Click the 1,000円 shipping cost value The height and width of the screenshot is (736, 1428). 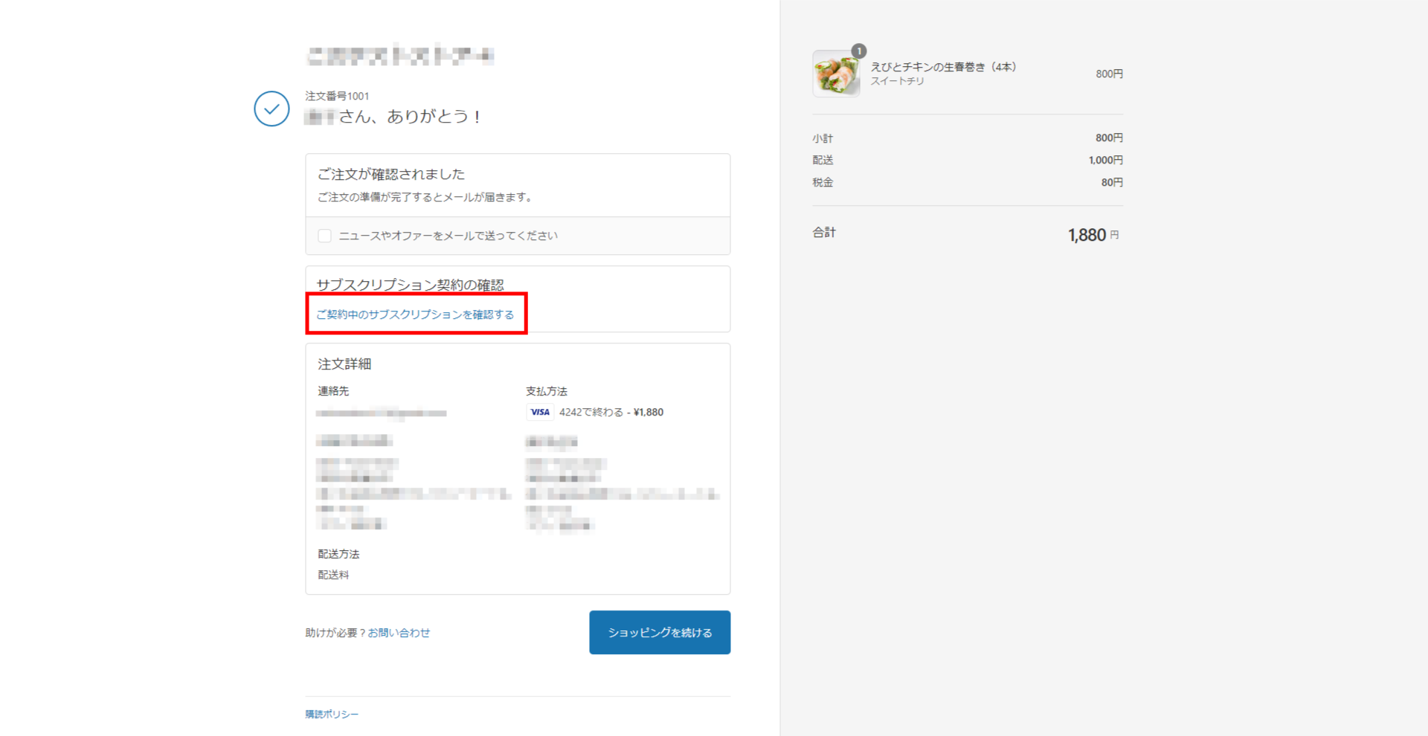1105,160
